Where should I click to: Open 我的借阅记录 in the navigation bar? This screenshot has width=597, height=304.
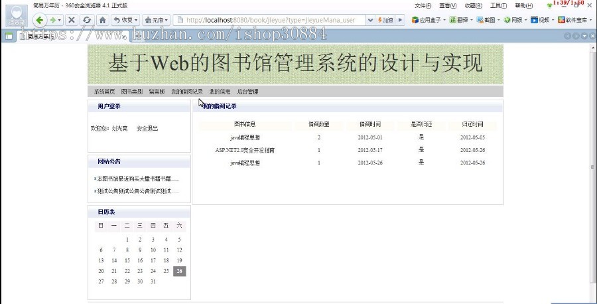point(187,92)
